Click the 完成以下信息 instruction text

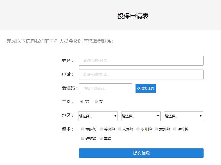[x=60, y=41]
